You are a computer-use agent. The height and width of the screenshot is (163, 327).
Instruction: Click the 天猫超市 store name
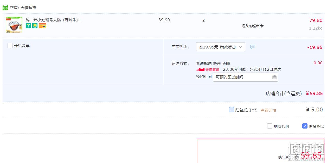click(x=28, y=8)
